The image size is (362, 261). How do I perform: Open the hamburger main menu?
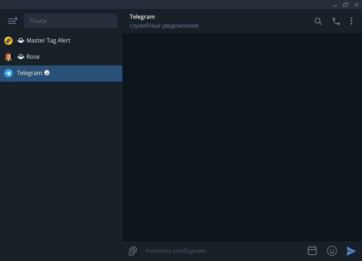coord(12,21)
